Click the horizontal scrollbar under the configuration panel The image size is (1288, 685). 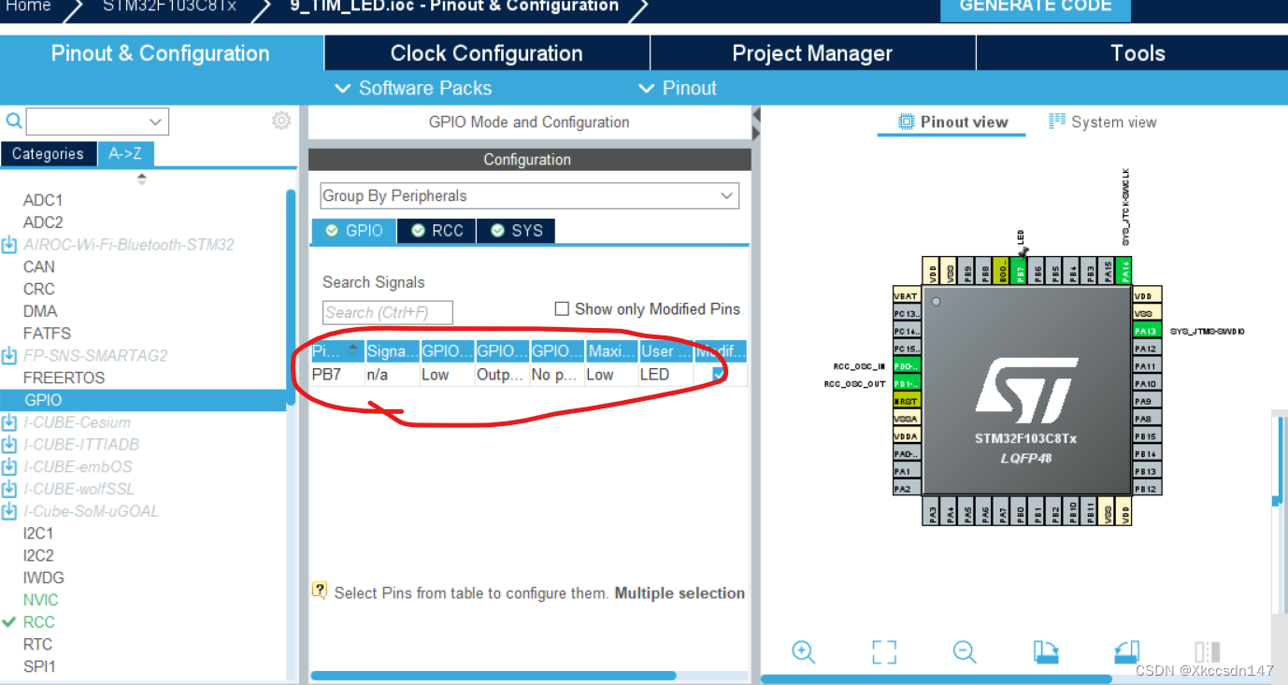point(493,676)
